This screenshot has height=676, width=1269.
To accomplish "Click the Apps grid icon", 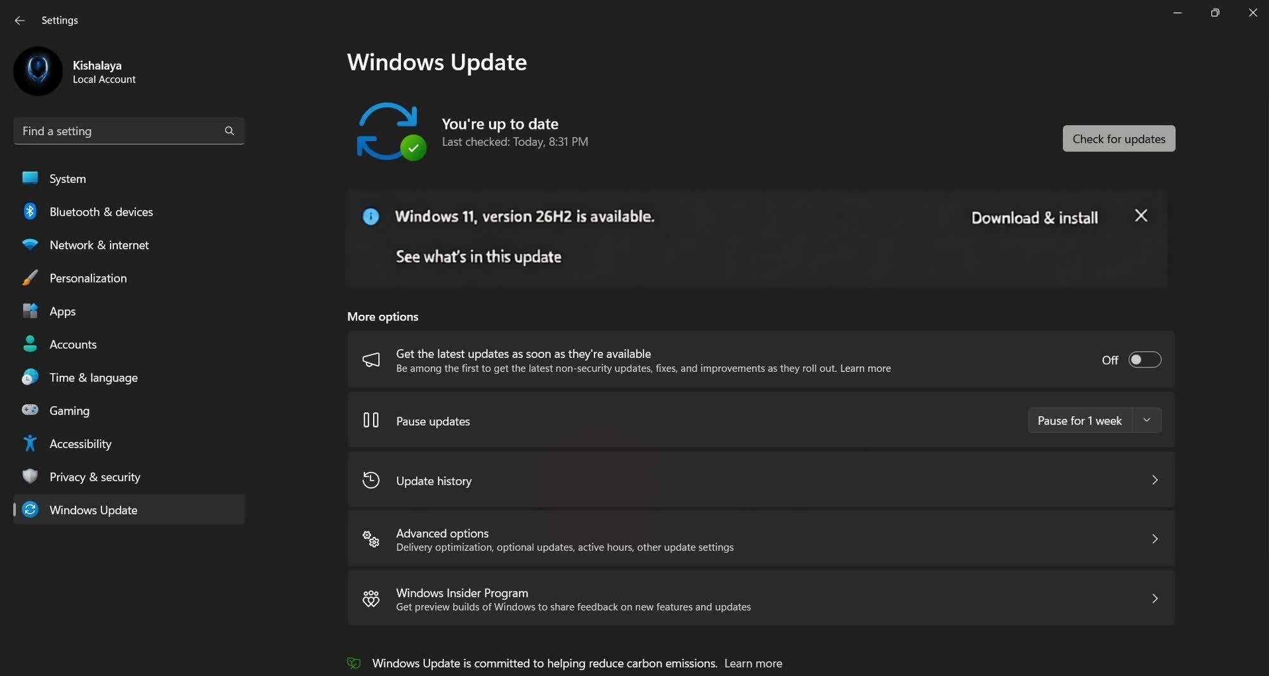I will pos(30,311).
